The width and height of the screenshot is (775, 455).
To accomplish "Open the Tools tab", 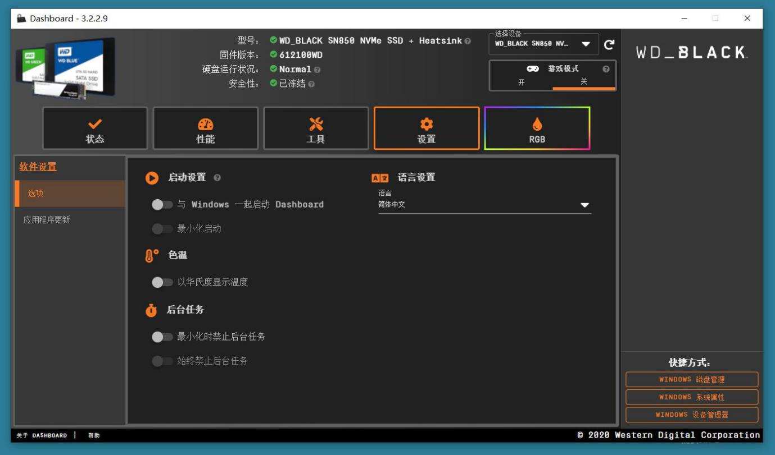I will tap(316, 129).
